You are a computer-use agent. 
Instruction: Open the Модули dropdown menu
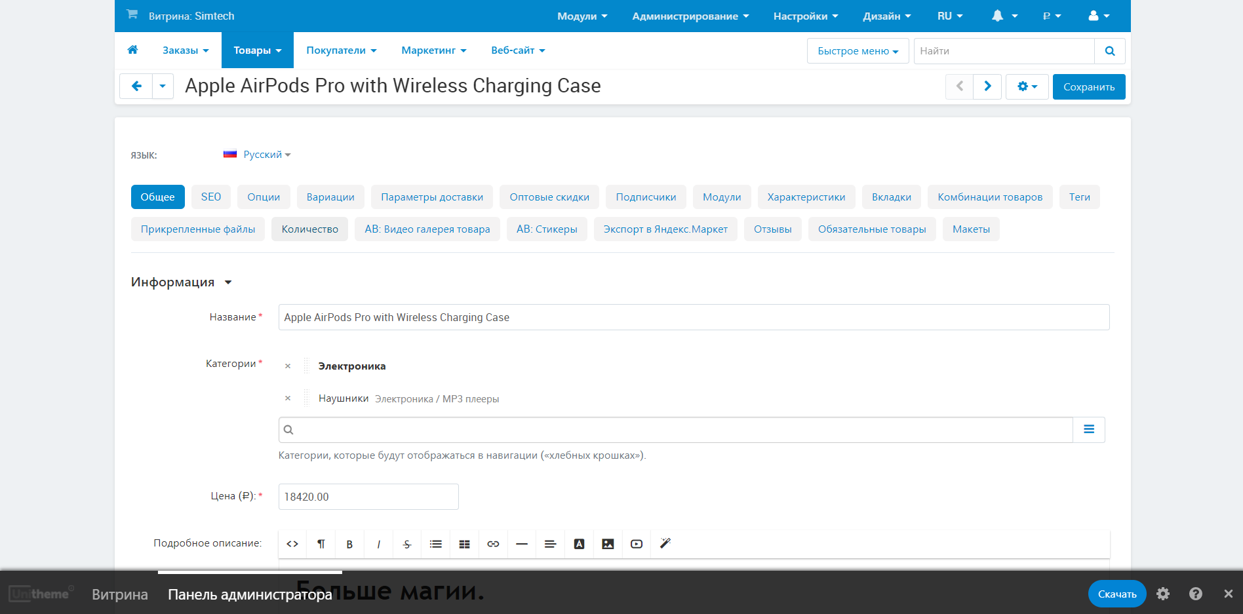point(582,16)
